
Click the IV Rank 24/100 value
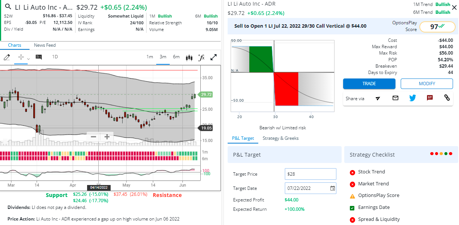(x=136, y=23)
